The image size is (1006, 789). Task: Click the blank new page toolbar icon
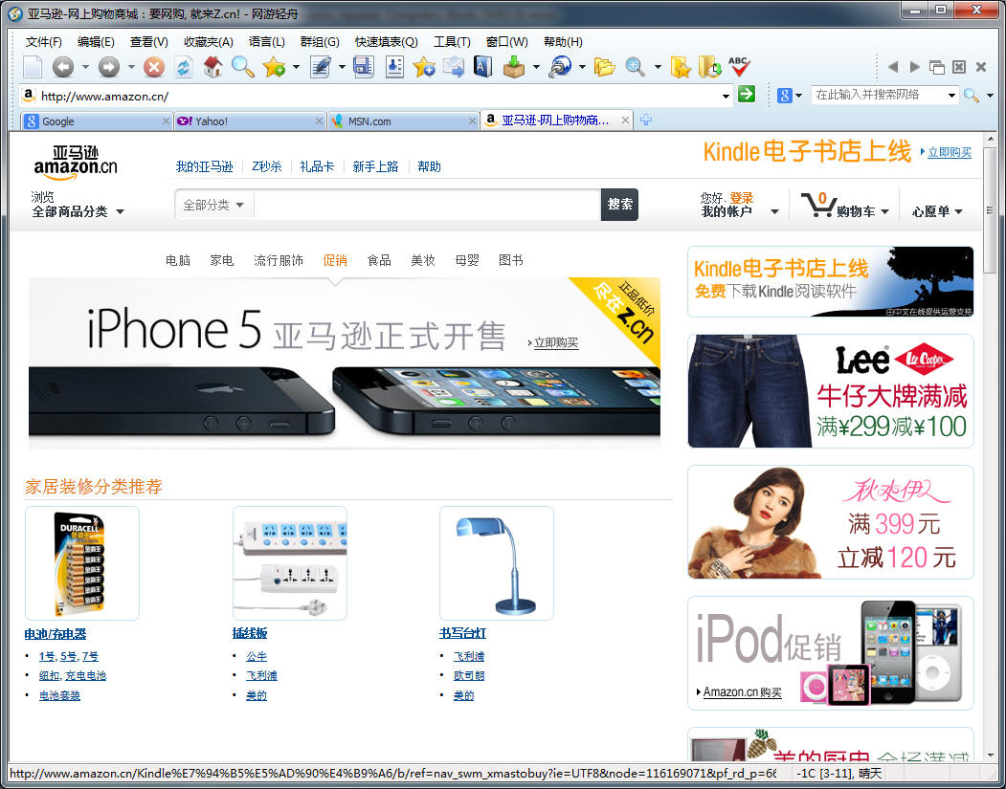[33, 67]
